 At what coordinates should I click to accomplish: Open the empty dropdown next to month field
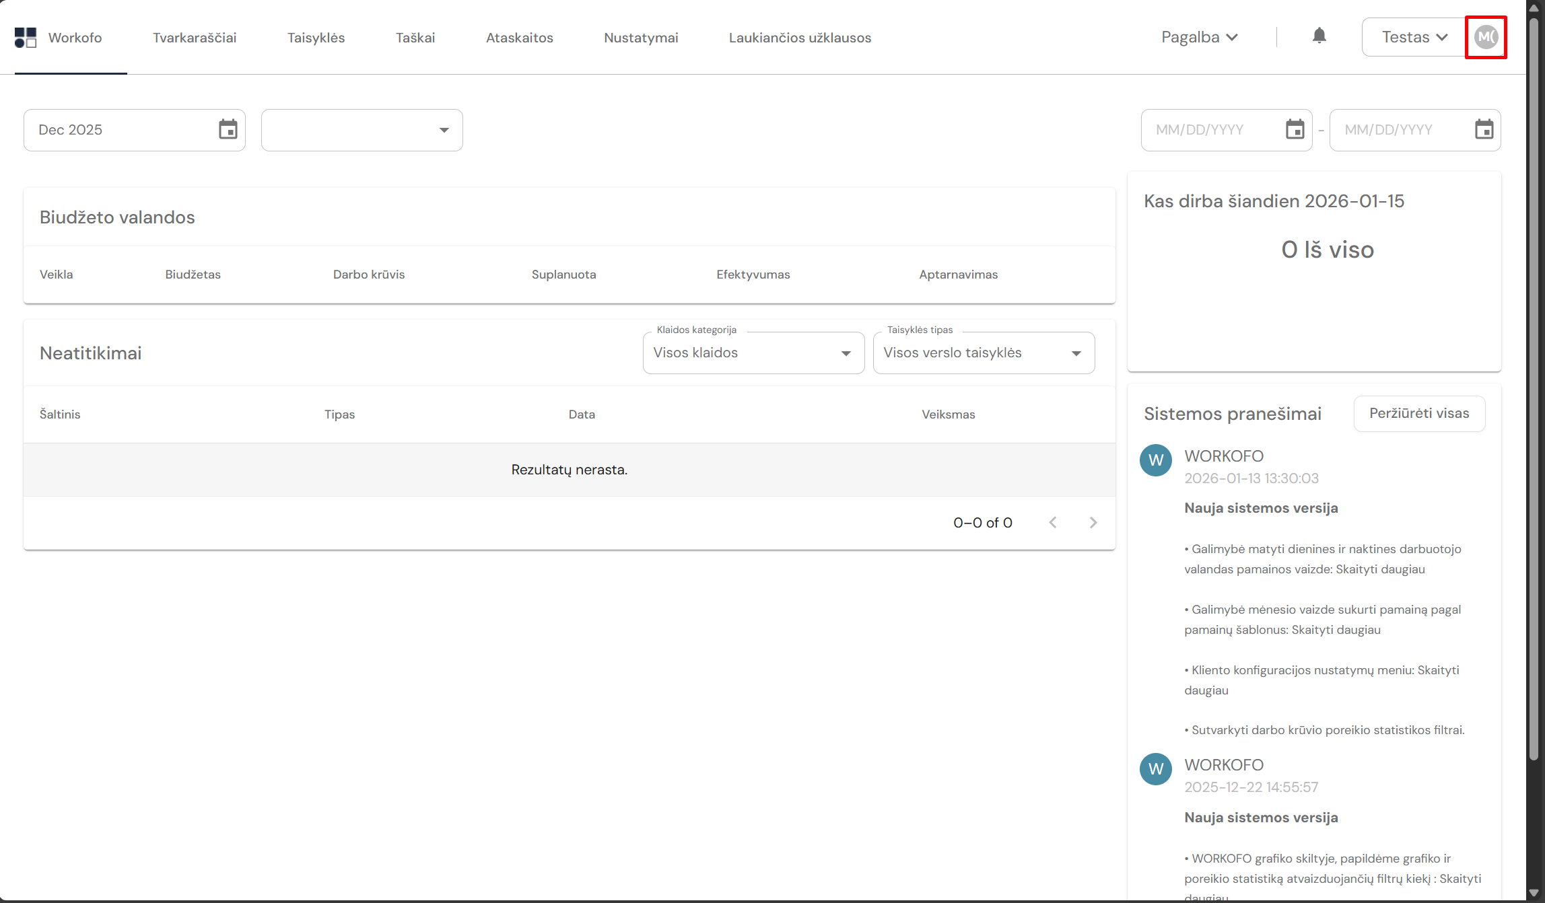point(362,130)
